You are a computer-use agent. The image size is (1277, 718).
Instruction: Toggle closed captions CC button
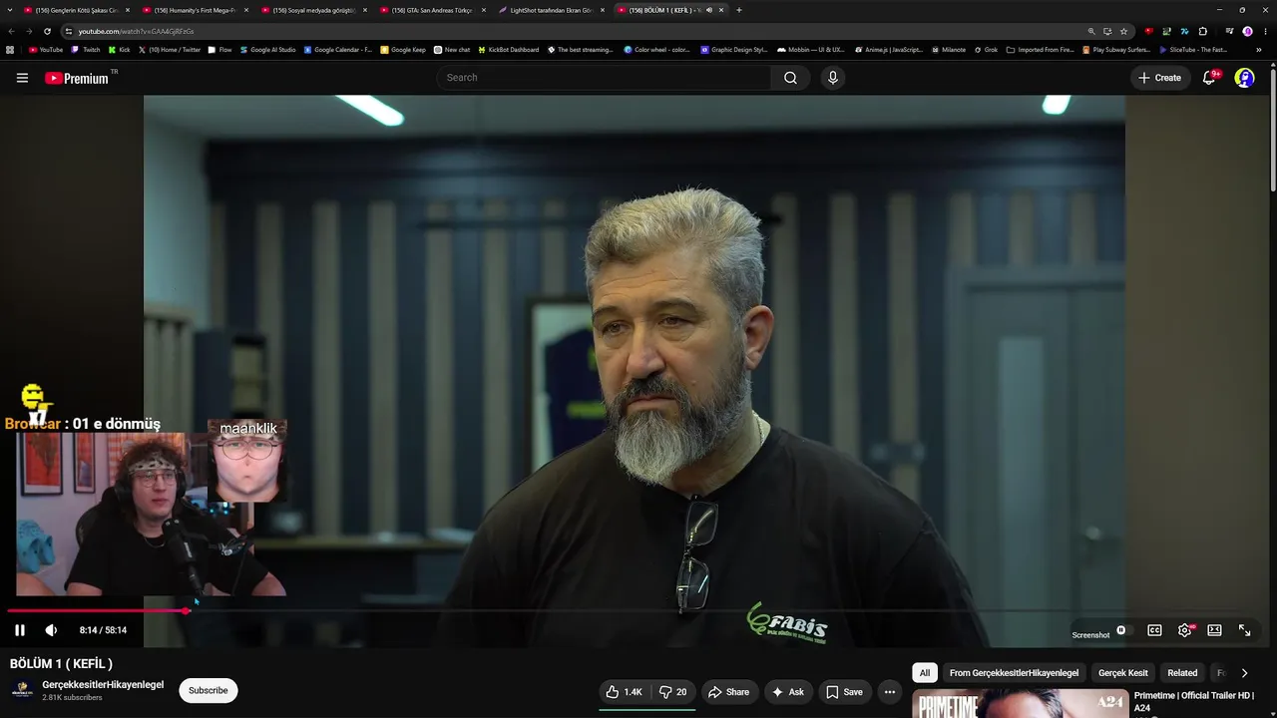point(1154,630)
